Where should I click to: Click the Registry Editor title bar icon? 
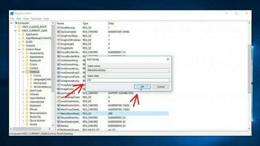[12, 13]
